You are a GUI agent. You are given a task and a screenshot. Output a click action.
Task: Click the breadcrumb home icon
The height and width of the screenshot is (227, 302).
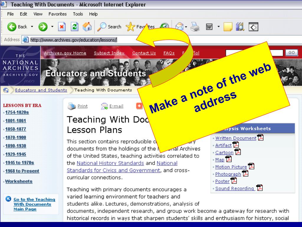(x=6, y=90)
